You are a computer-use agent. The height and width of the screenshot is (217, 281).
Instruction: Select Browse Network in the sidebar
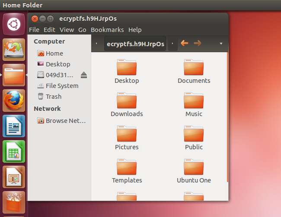click(x=61, y=121)
